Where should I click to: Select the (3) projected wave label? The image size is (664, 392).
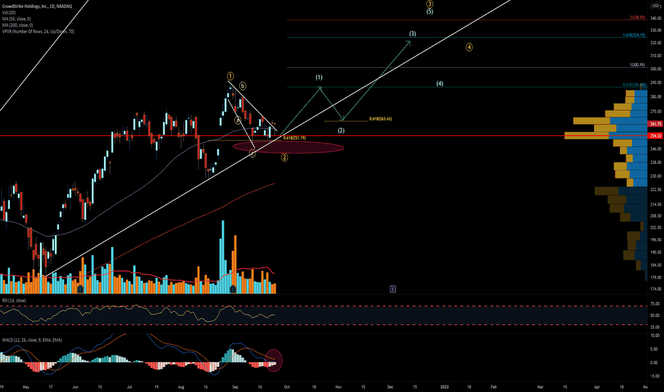[413, 33]
